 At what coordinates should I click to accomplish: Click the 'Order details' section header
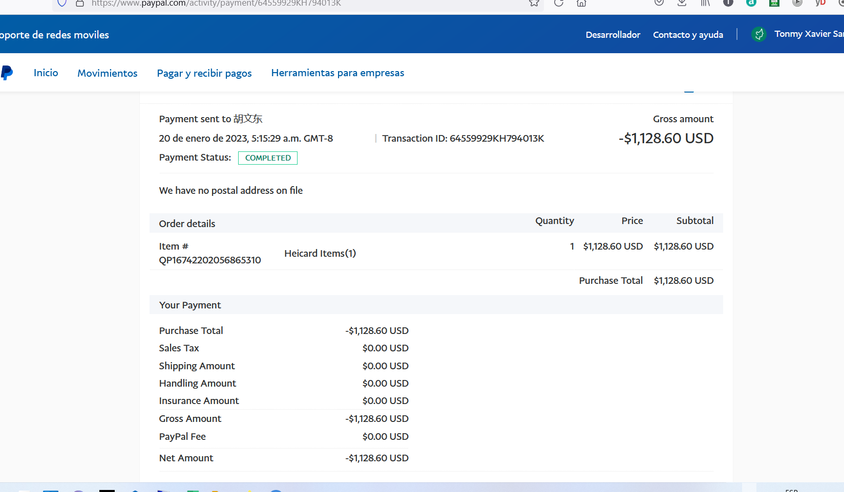[187, 223]
